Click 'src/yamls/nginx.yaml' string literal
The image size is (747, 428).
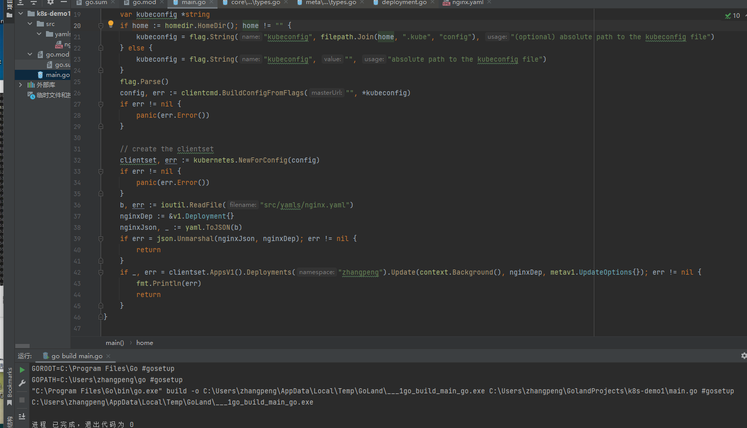point(305,205)
